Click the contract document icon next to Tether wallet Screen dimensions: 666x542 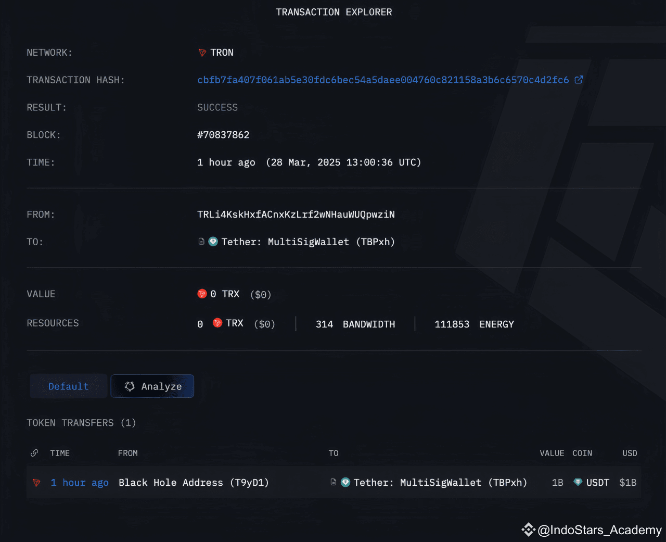pos(201,241)
